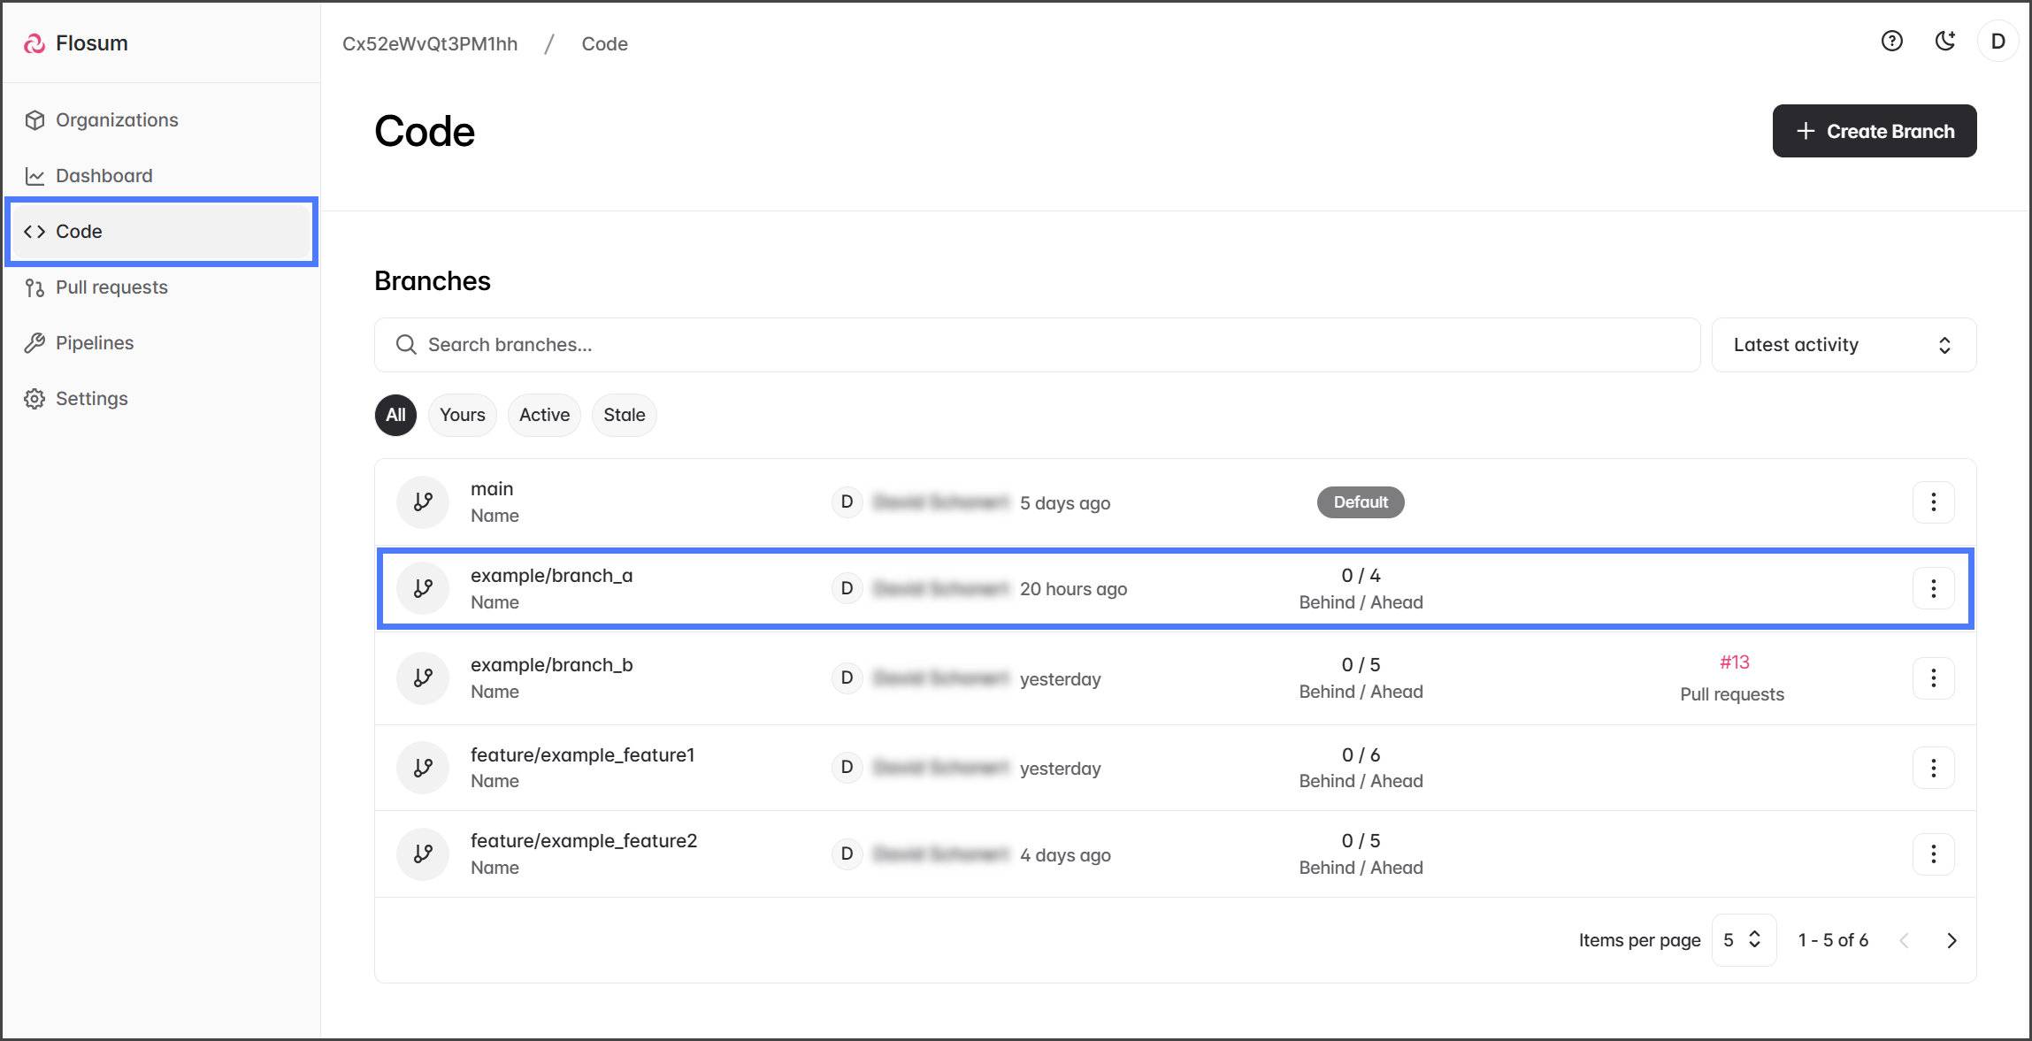The image size is (2032, 1041).
Task: Open pull request #13 link
Action: click(1734, 662)
